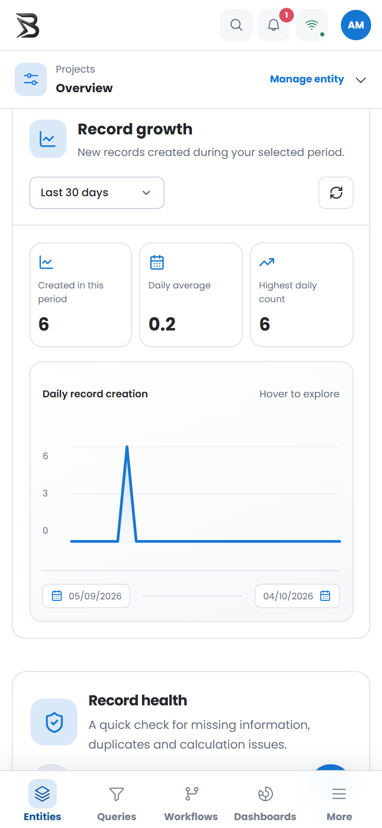Viewport: 382px width, 828px height.
Task: Click the Record health heading
Action: [138, 700]
